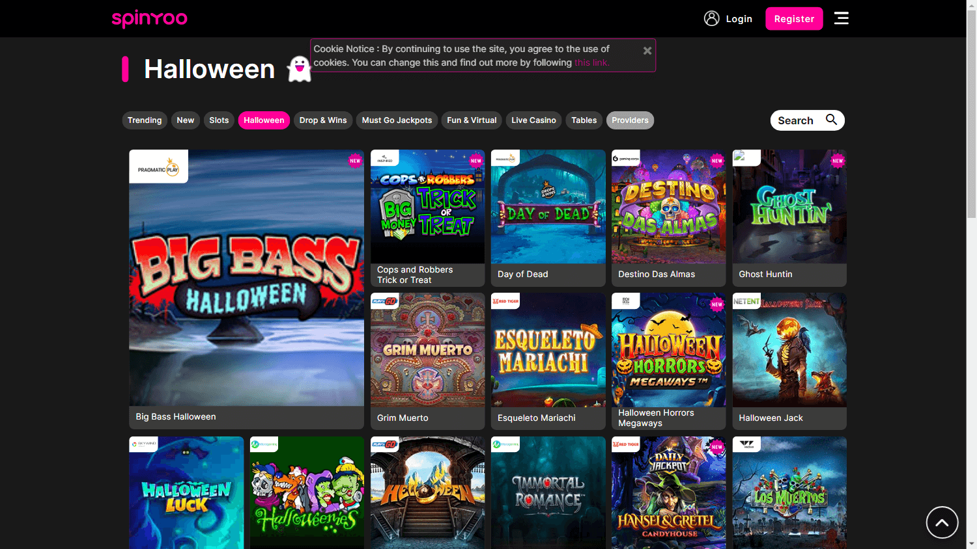The image size is (977, 549).
Task: Click the scrollbar down arrow
Action: tap(972, 544)
